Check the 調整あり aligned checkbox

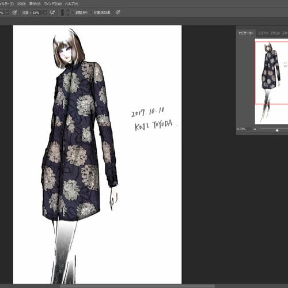73,13
